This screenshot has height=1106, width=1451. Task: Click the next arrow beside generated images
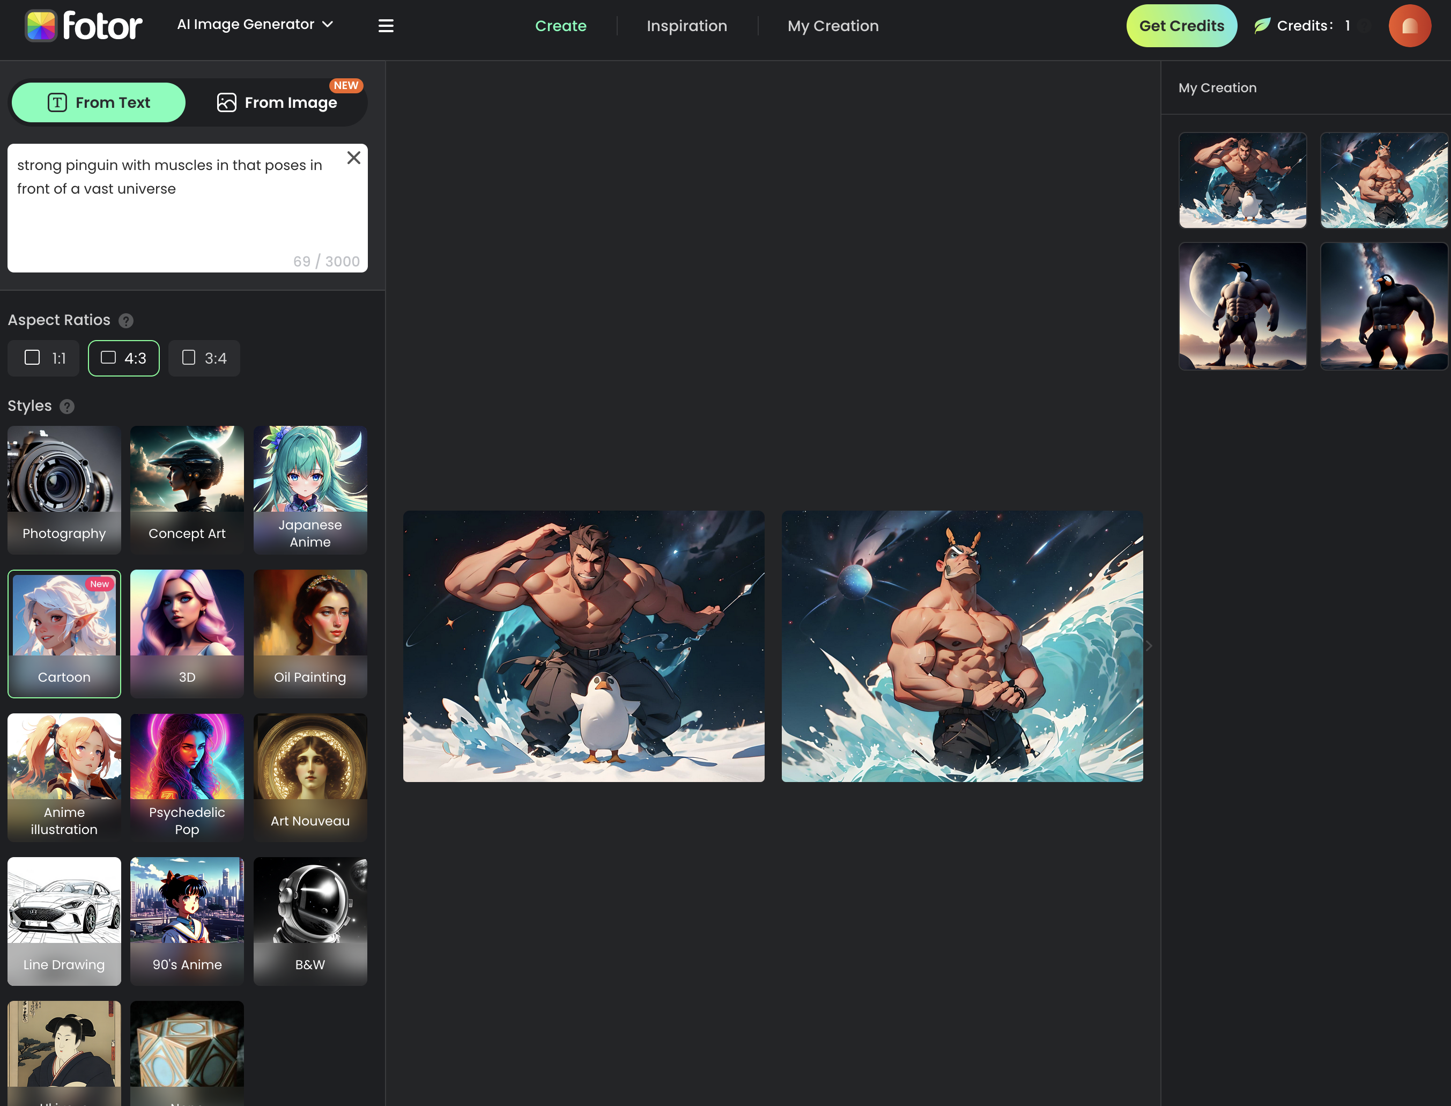[x=1149, y=646]
